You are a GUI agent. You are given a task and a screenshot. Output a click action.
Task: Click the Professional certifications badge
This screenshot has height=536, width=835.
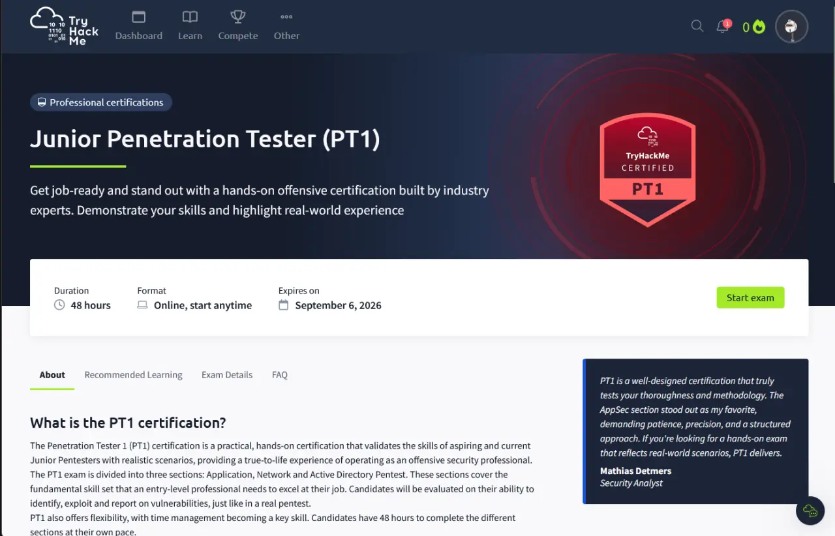[x=101, y=102]
